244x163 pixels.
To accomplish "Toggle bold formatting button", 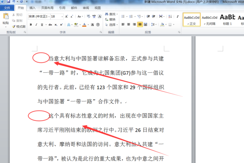I will [31, 24].
